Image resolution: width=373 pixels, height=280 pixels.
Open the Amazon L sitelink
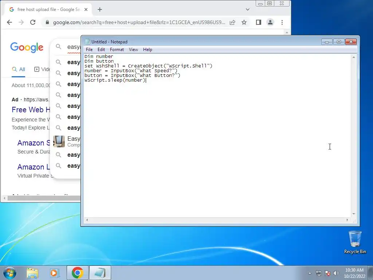click(34, 167)
